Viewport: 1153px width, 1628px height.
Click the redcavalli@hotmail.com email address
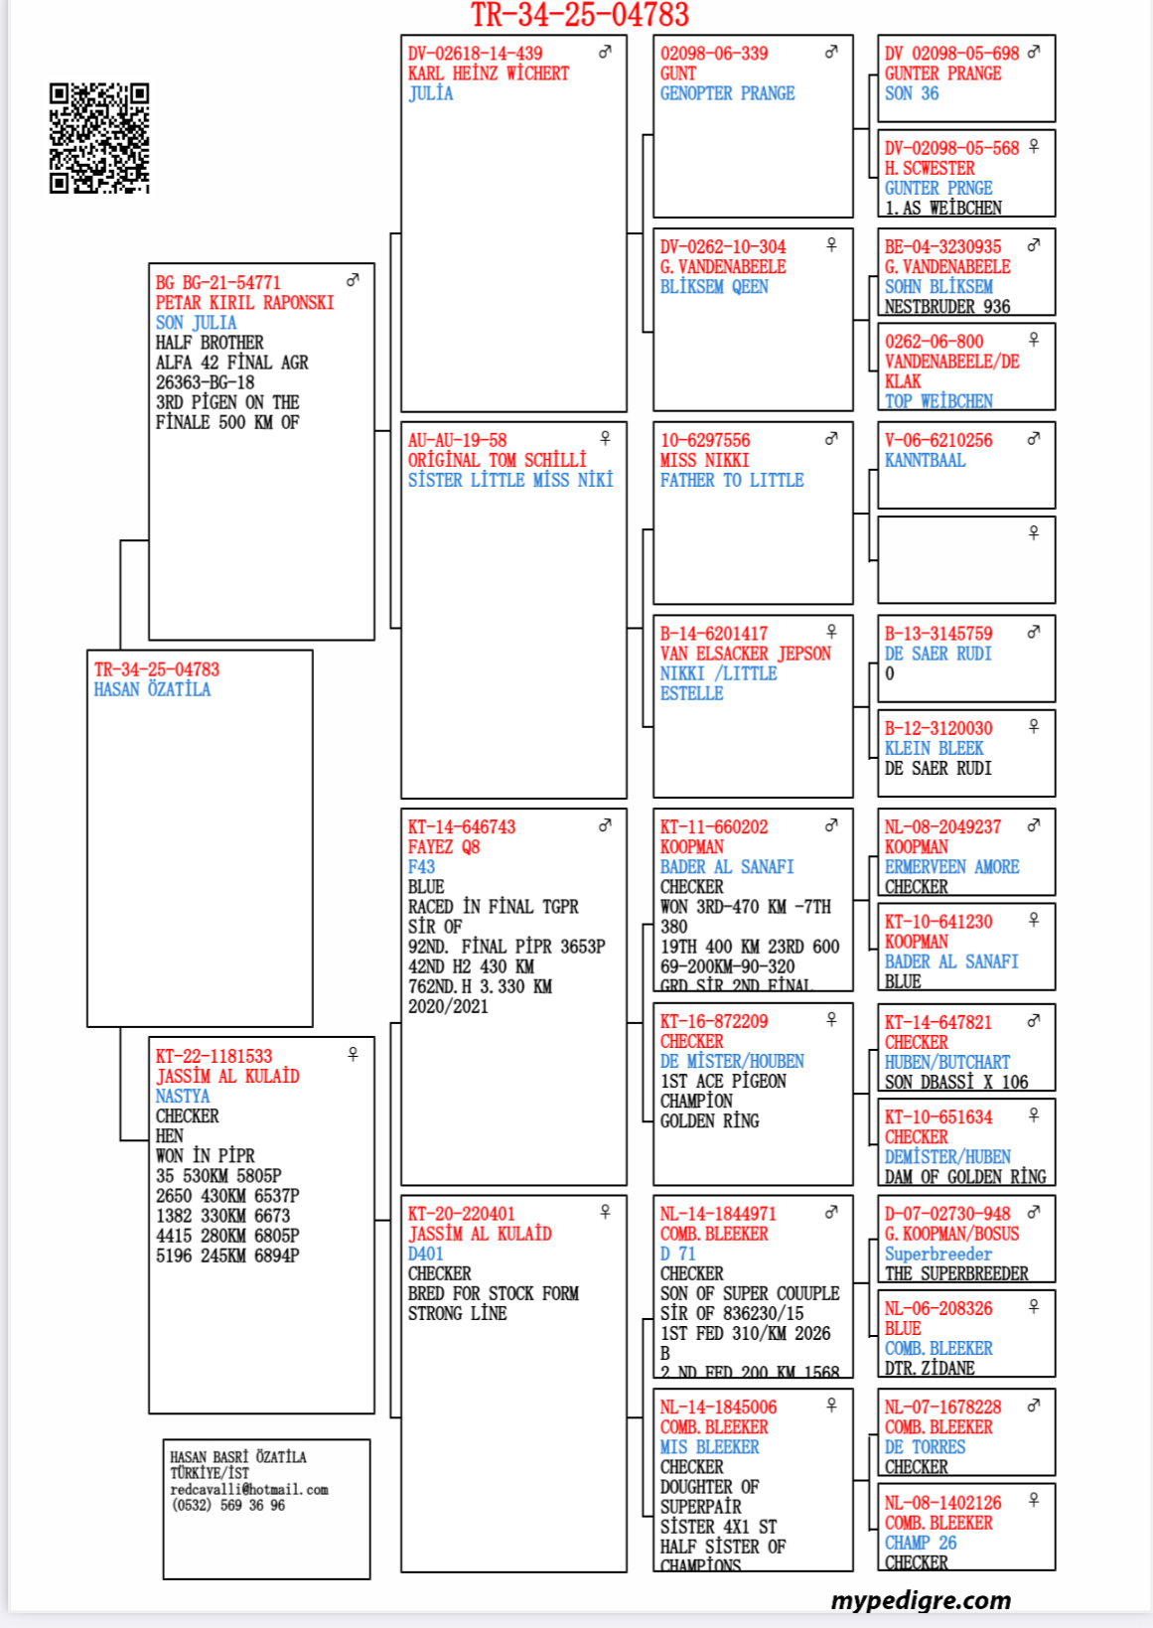pos(248,1490)
